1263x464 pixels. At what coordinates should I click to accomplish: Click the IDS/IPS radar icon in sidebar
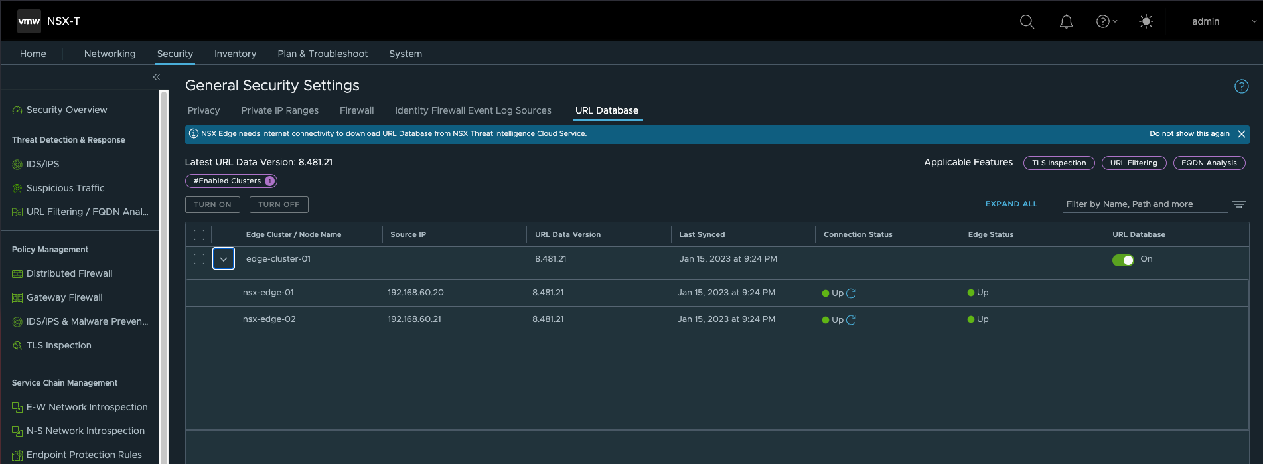coord(17,165)
